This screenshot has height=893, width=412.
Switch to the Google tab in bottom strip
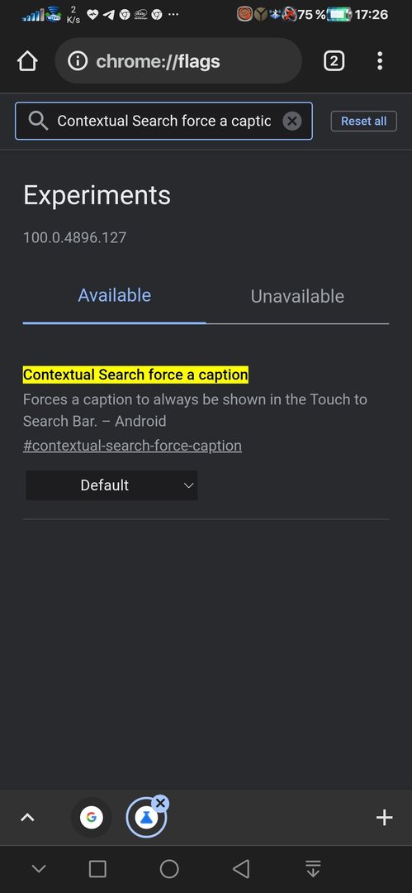pos(91,818)
